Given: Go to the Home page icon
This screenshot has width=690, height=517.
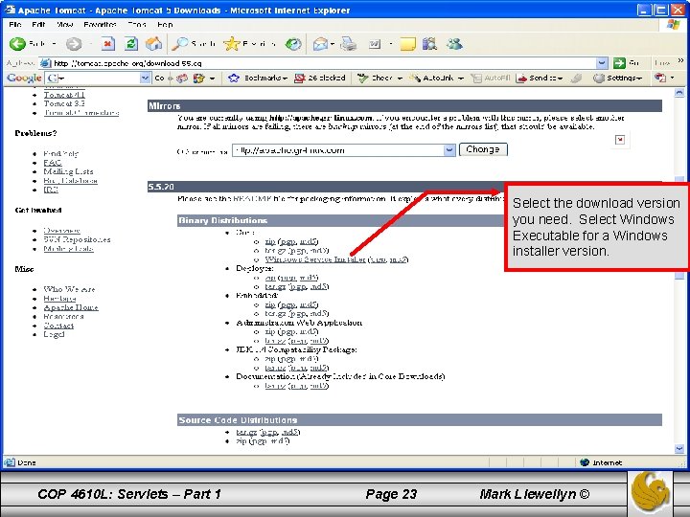Looking at the screenshot, I should (x=153, y=43).
